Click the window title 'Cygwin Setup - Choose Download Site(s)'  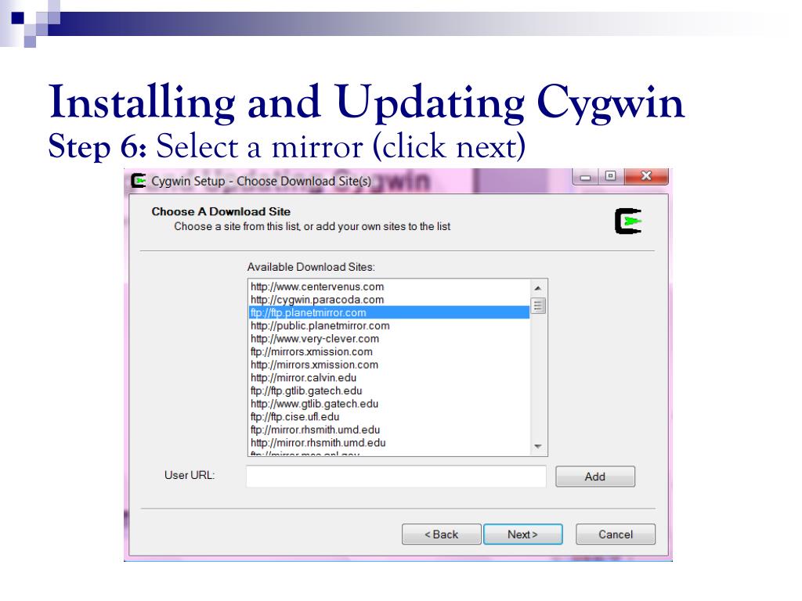(262, 182)
